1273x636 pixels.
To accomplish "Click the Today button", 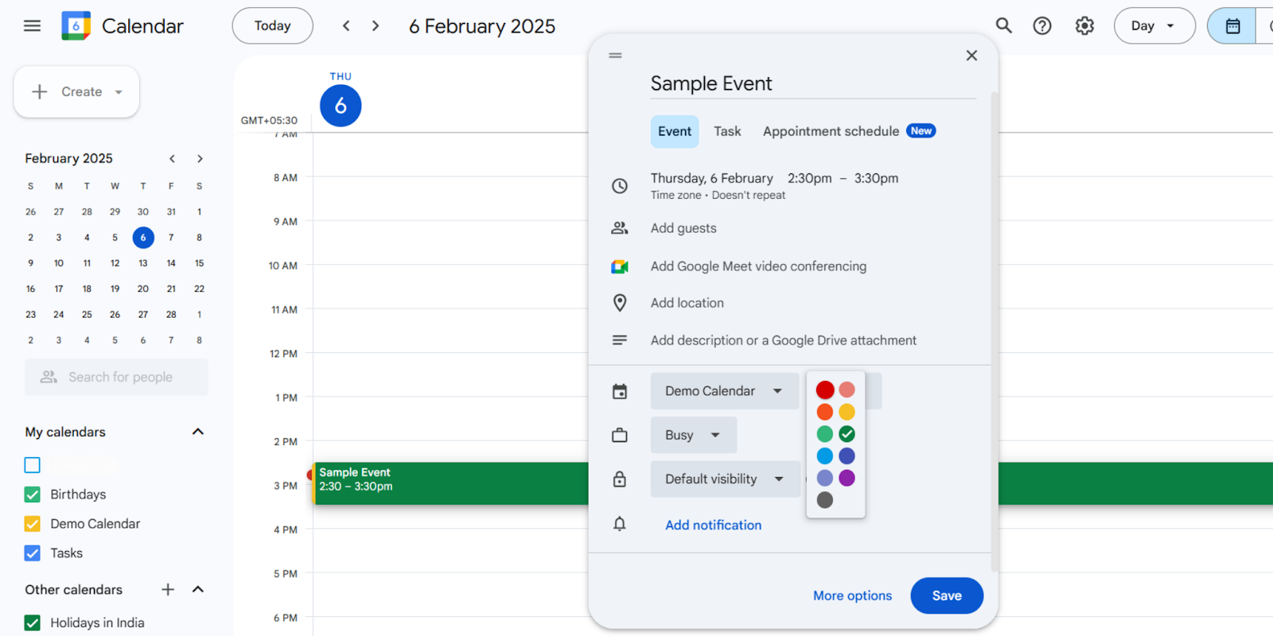I will click(272, 25).
